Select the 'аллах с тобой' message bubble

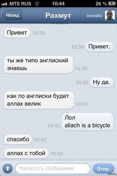(x=26, y=153)
